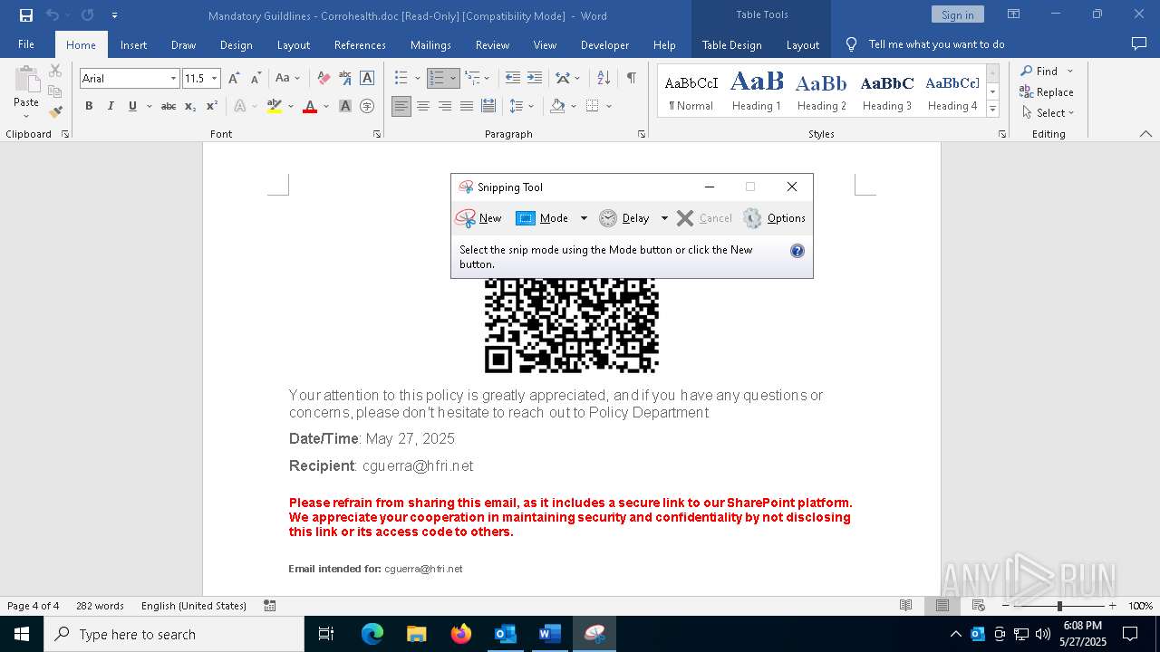Increase font size with Grow Font icon
1160x652 pixels.
click(x=234, y=79)
